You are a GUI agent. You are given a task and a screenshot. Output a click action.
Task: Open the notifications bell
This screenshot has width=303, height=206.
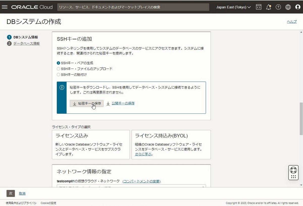point(268,7)
